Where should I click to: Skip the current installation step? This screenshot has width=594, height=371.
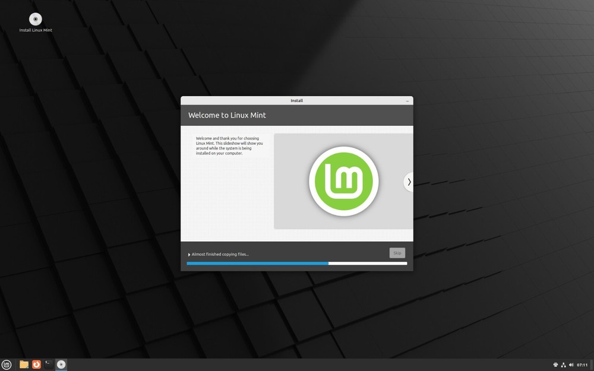coord(397,253)
